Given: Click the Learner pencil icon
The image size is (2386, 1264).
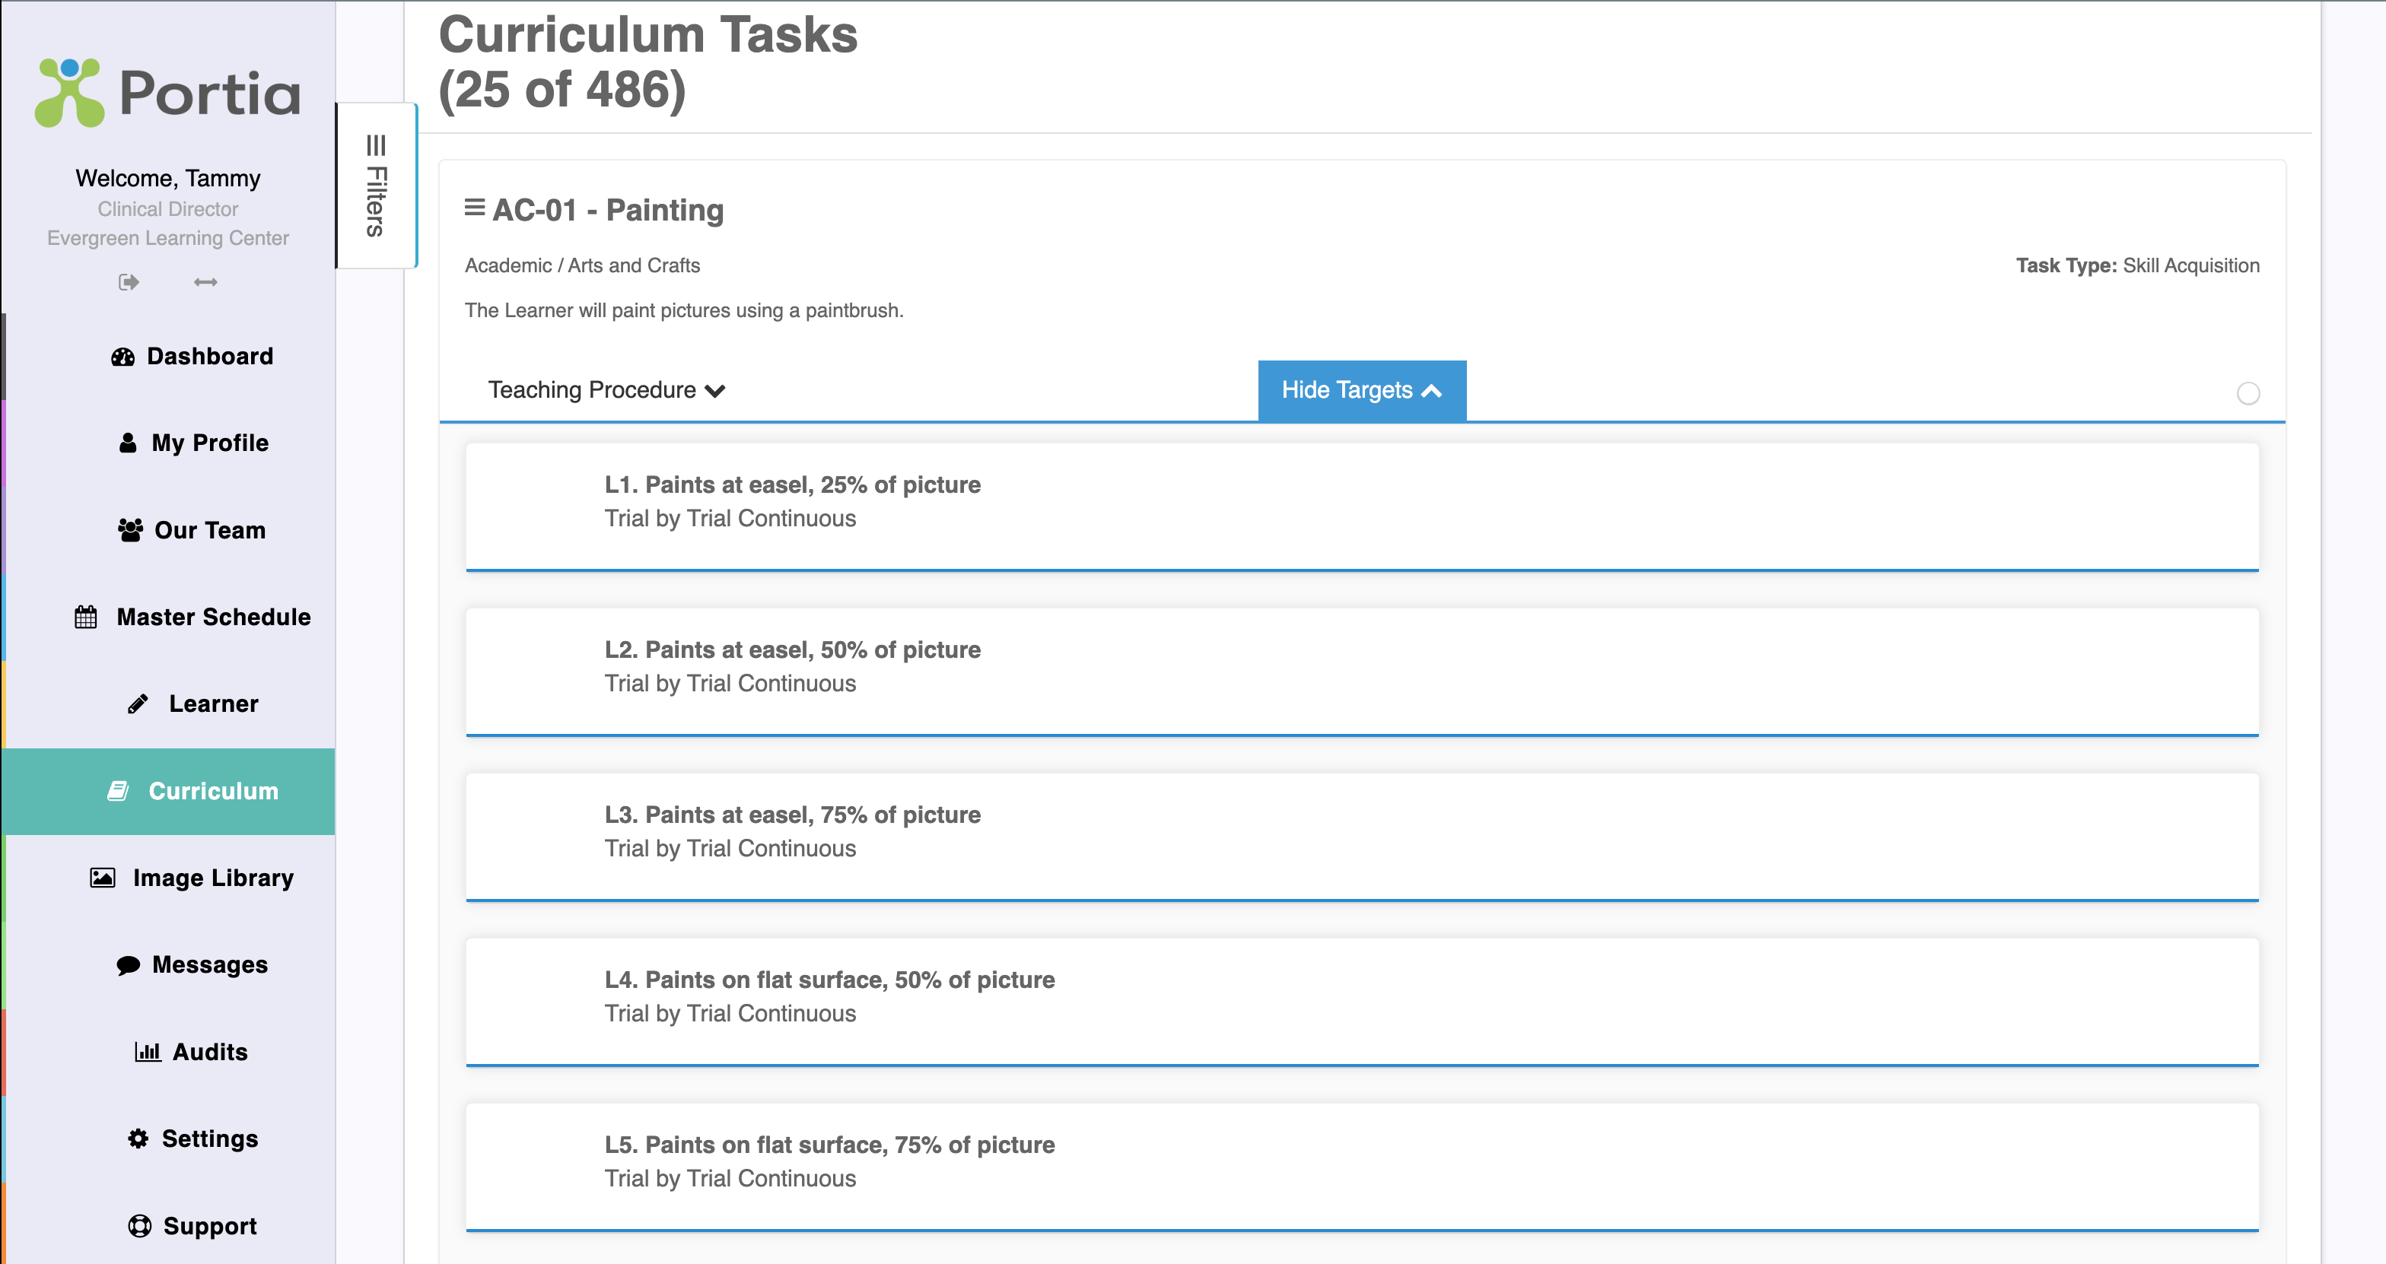Looking at the screenshot, I should [x=138, y=705].
